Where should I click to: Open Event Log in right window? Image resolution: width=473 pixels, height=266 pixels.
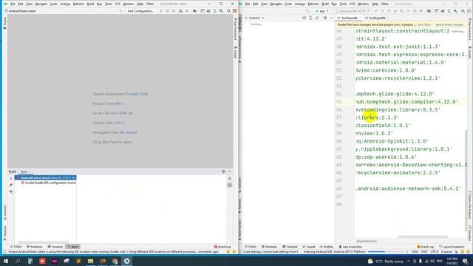point(426,247)
